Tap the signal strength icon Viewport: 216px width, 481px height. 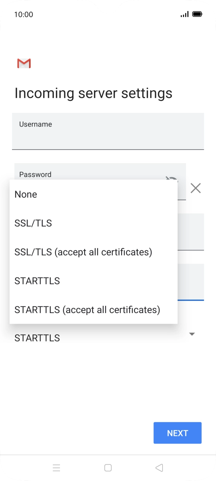185,14
